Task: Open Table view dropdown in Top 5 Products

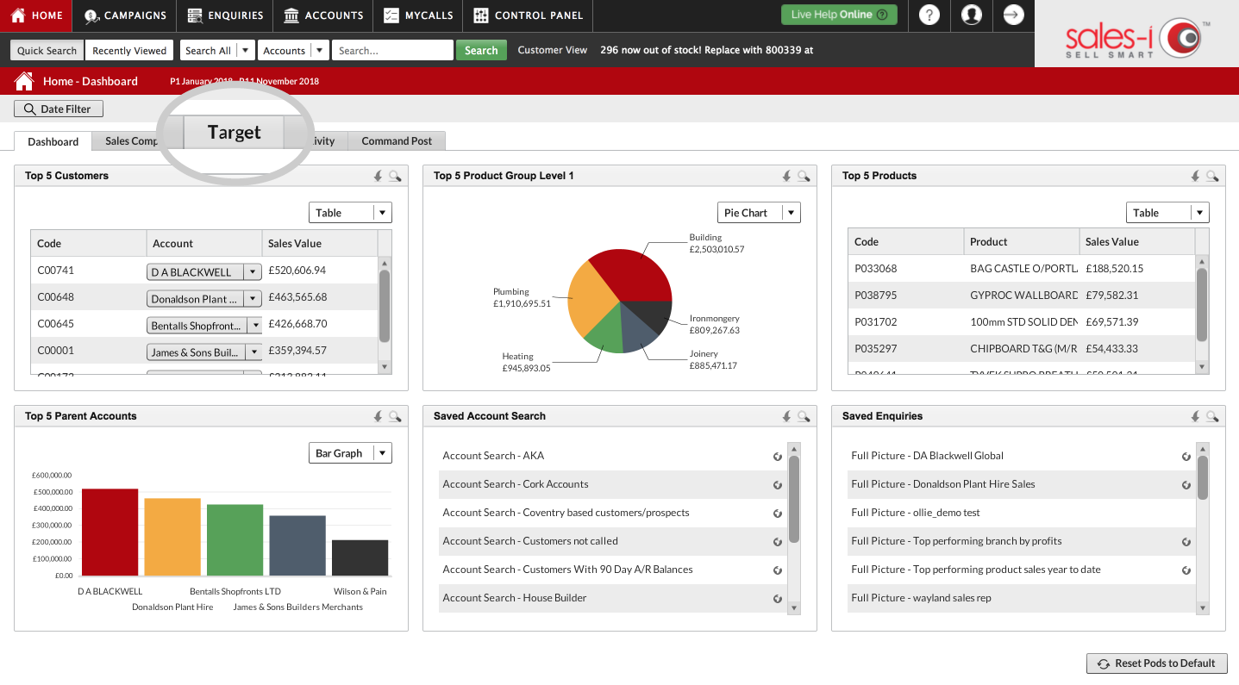Action: tap(1167, 213)
